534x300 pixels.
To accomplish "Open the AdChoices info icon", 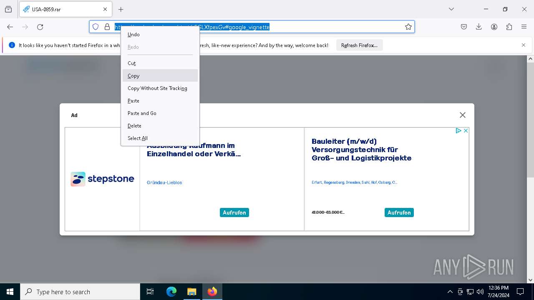I will pos(458,131).
